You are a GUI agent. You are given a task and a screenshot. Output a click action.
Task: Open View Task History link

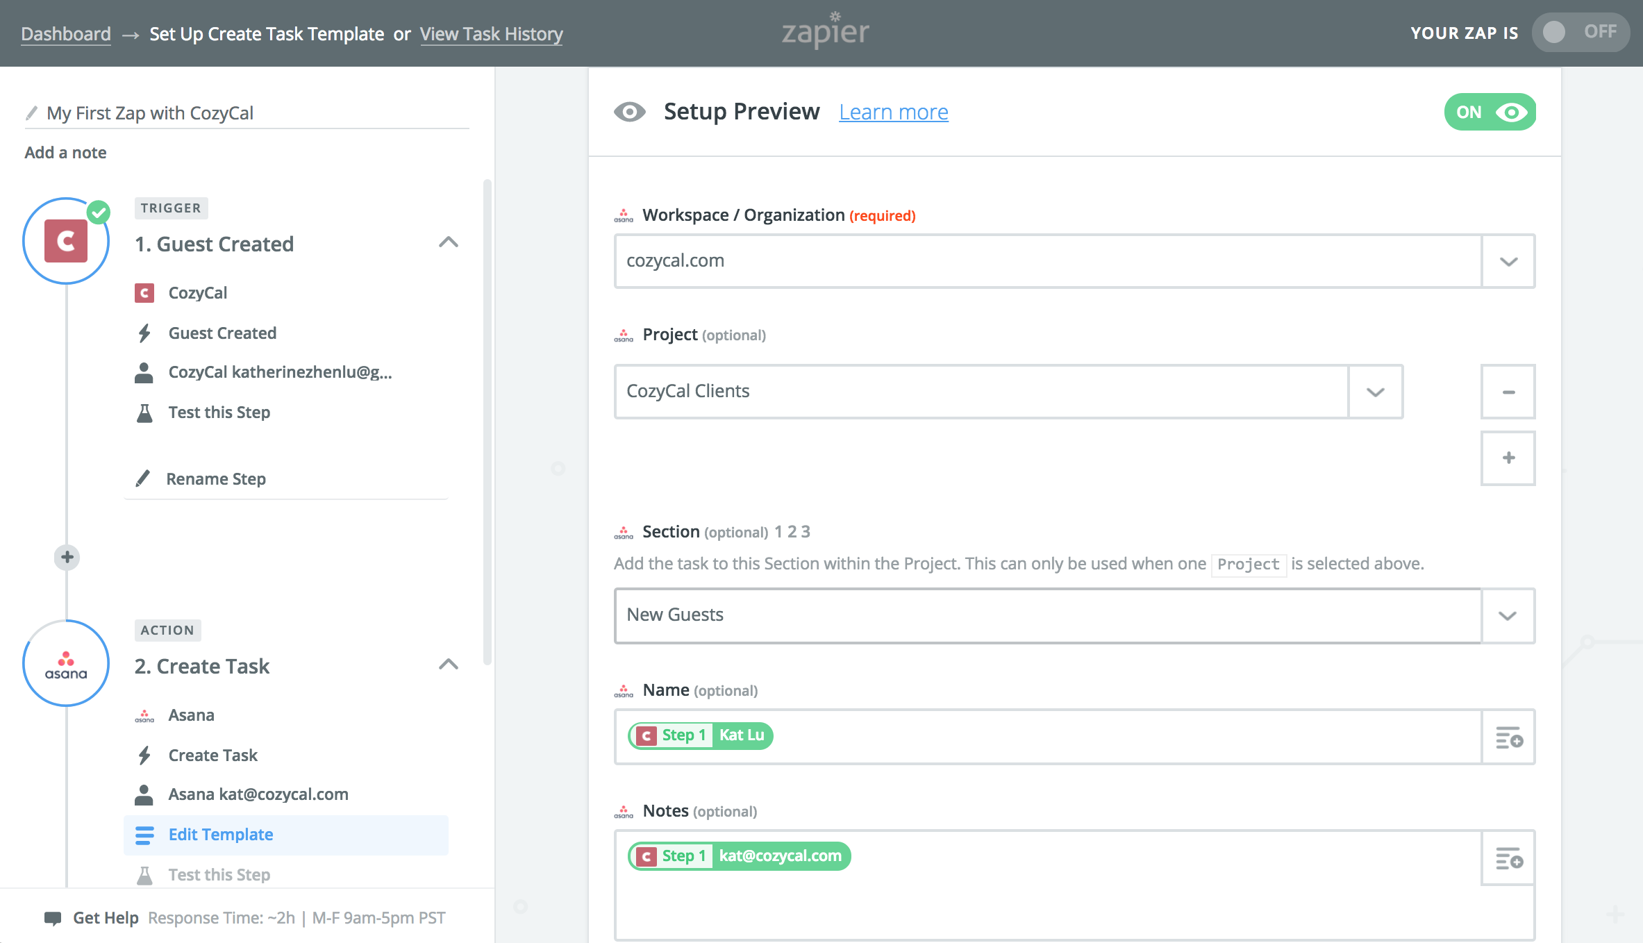click(x=491, y=33)
